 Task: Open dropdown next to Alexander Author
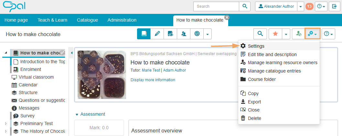pyautogui.click(x=301, y=6)
